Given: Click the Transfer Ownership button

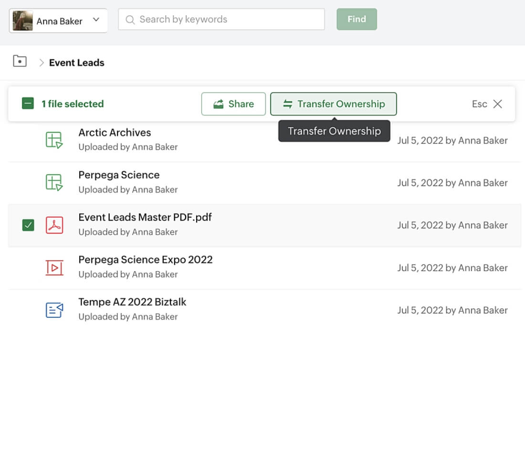Looking at the screenshot, I should click(x=333, y=104).
